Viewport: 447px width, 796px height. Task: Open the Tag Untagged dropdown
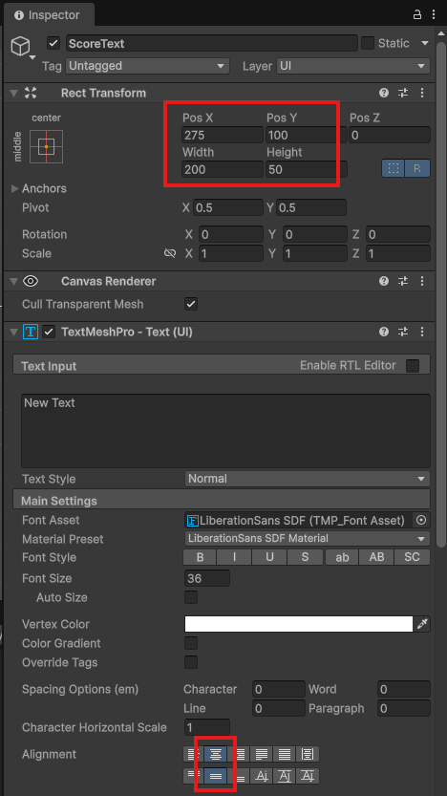click(x=148, y=66)
